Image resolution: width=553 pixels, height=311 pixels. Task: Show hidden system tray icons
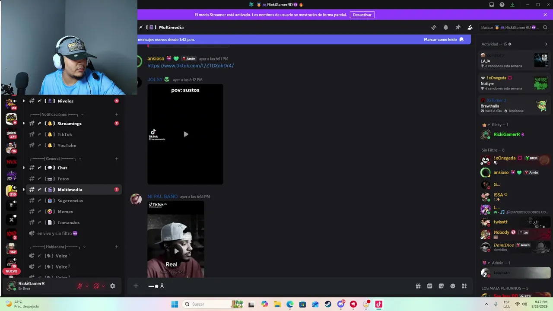click(487, 304)
